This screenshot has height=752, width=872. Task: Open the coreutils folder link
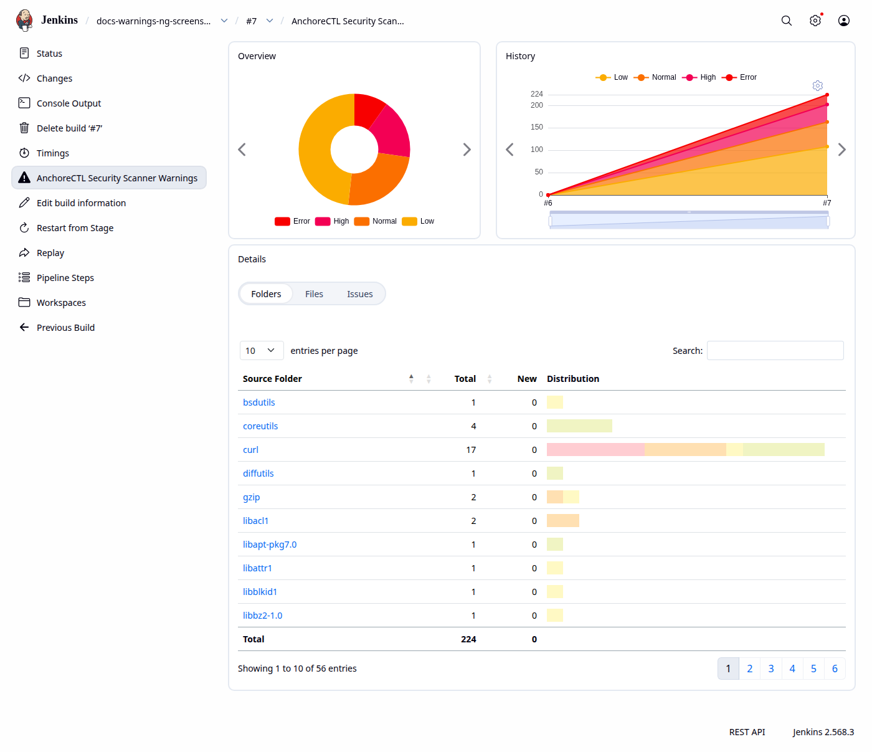[260, 426]
